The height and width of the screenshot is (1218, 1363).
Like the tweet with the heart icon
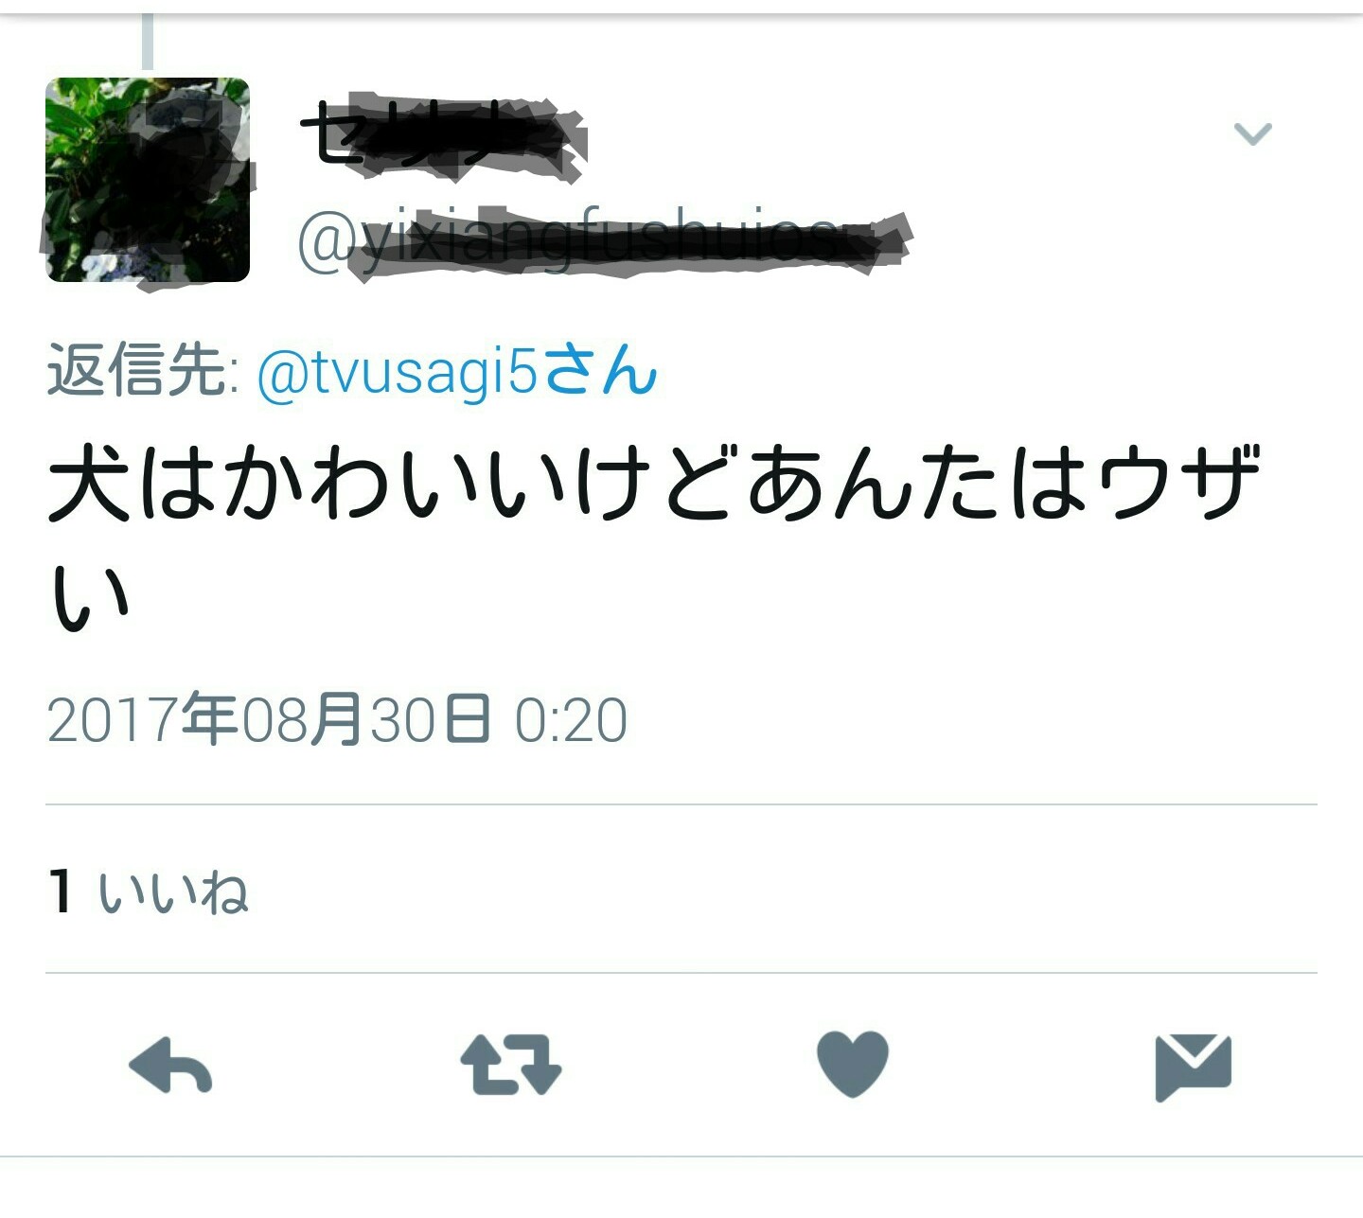coord(853,1064)
